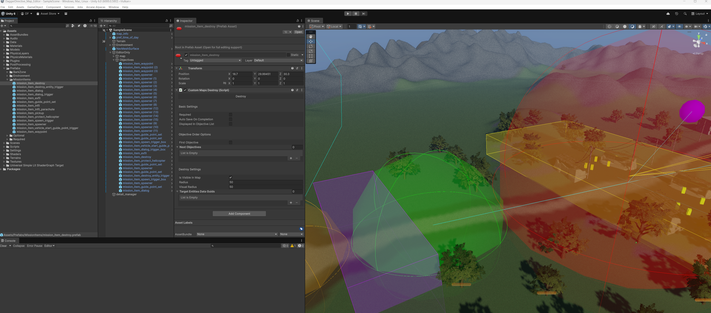711x313 pixels.
Task: Enable the Required checkbox
Action: tap(231, 115)
